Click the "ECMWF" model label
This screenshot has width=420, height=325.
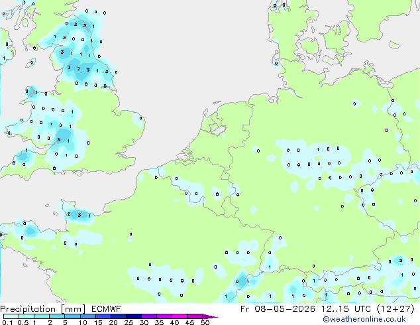pos(106,309)
